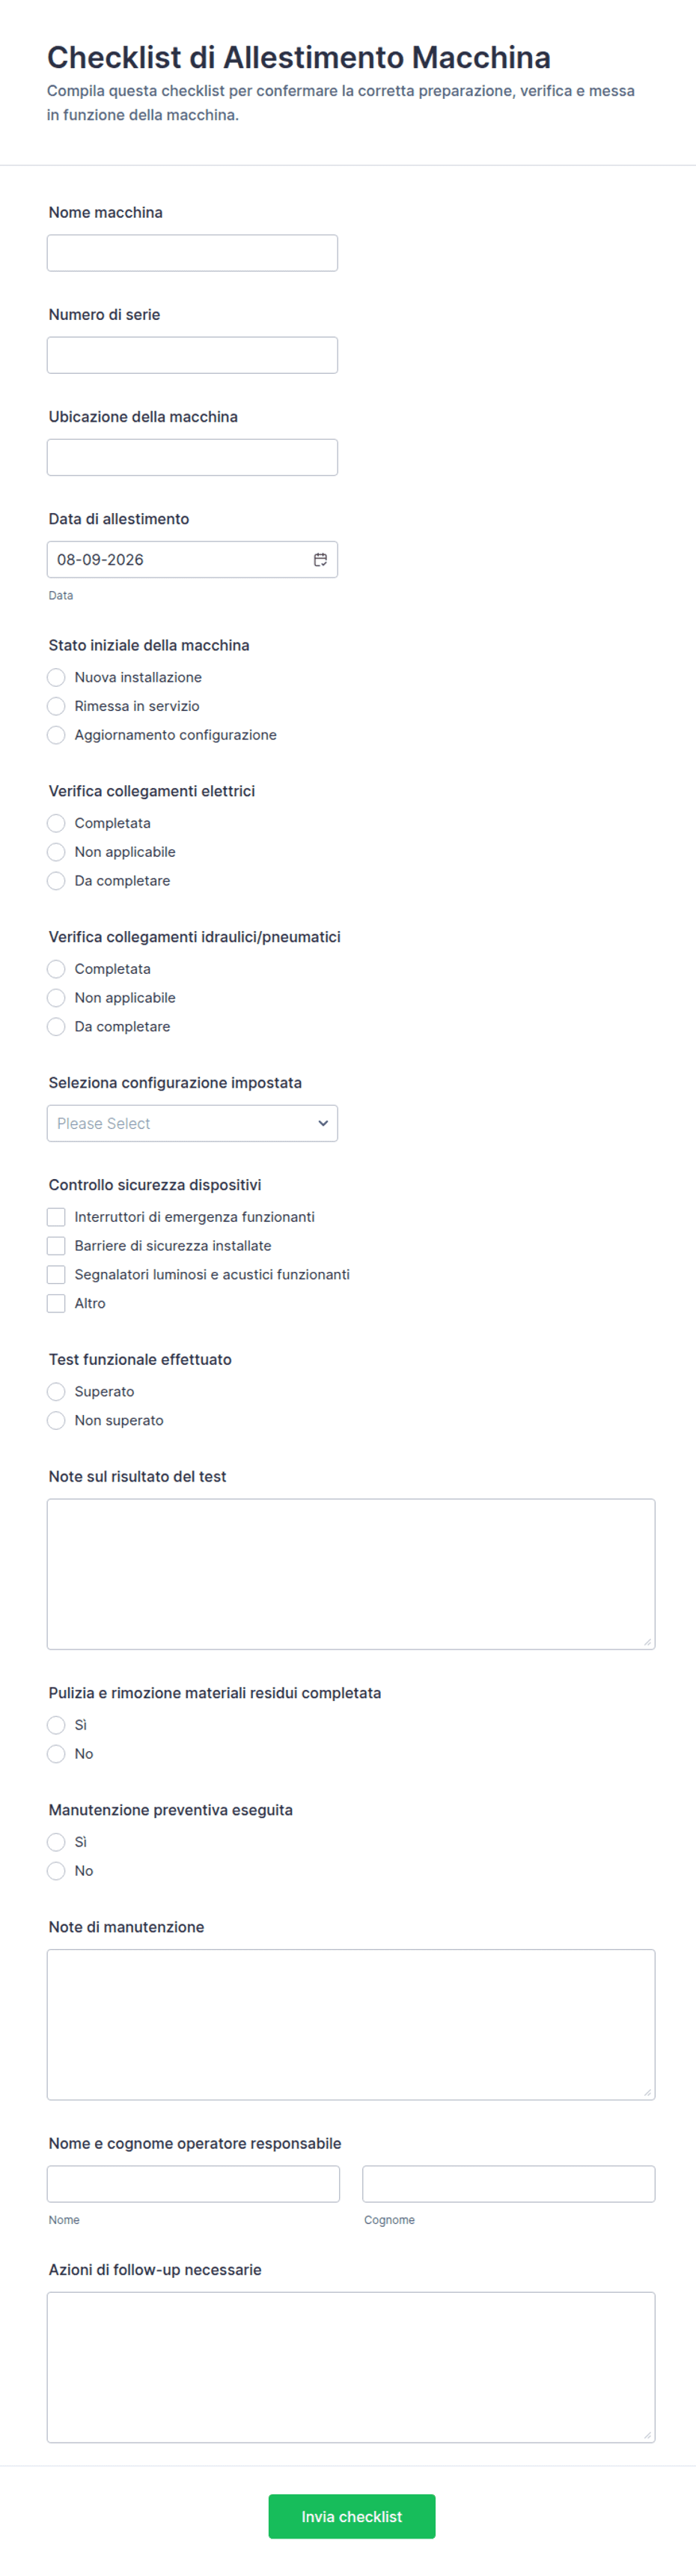
Task: Click the Note sul risultato del test textarea
Action: pyautogui.click(x=350, y=1574)
